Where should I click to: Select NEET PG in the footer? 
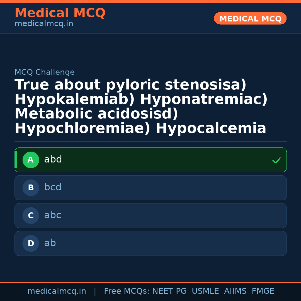(169, 291)
